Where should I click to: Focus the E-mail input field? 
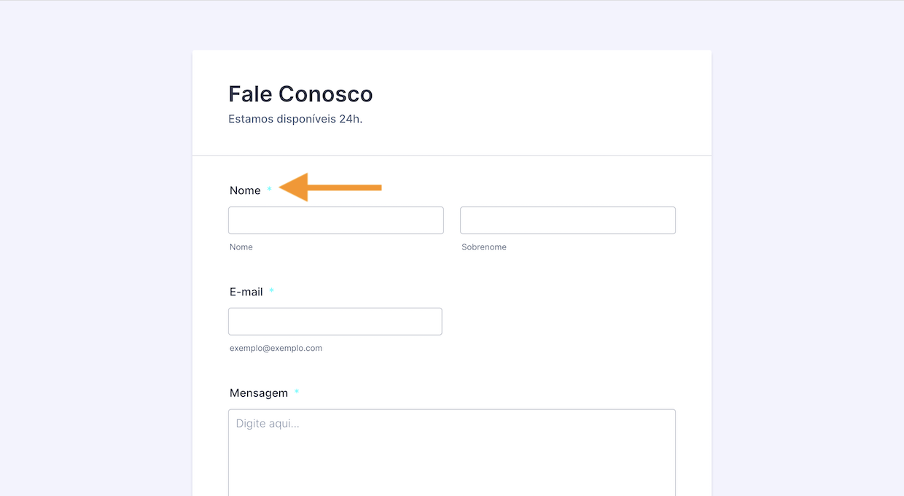point(335,322)
